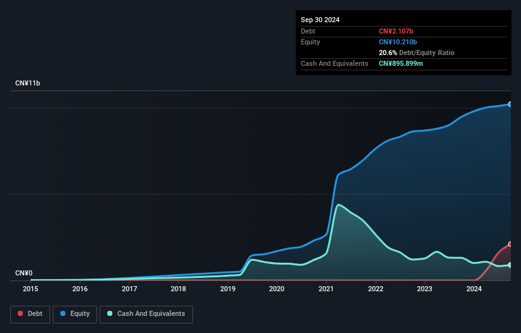This screenshot has width=521, height=333.
Task: Select the 2023 x-axis label
Action: tap(425, 289)
